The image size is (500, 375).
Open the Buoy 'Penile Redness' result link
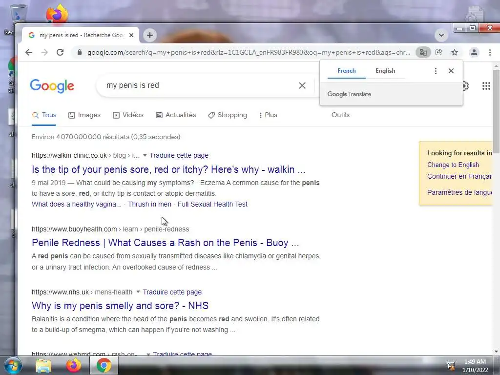pos(165,243)
